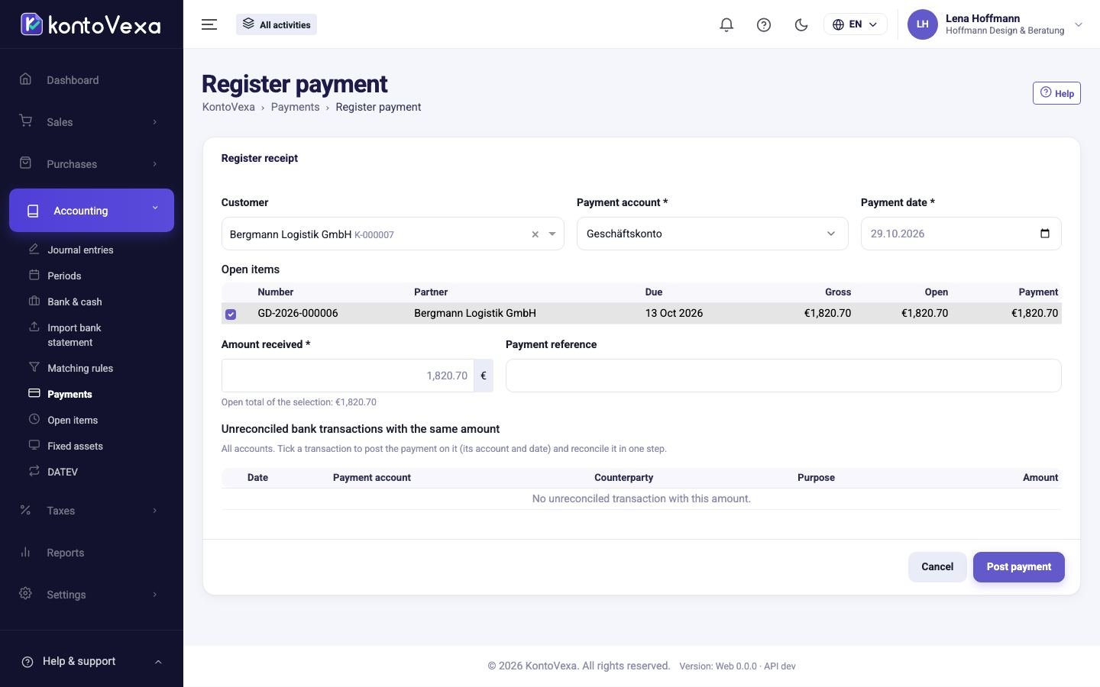Toggle the hamburger menu icon

click(x=209, y=24)
